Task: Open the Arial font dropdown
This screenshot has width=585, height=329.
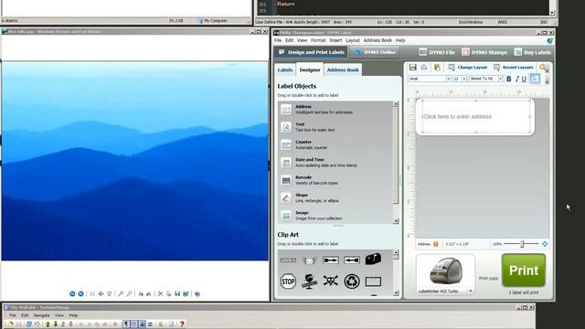Action: (448, 79)
